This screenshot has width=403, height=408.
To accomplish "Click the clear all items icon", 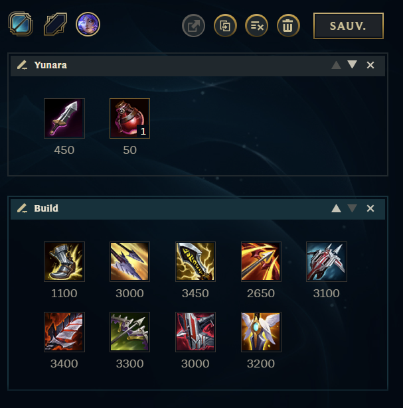I will point(257,25).
